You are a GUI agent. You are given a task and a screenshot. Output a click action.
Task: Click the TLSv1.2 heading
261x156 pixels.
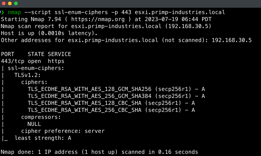coord(27,75)
